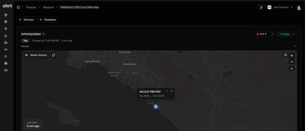Toggle the moon theme switcher icon

tap(261, 7)
